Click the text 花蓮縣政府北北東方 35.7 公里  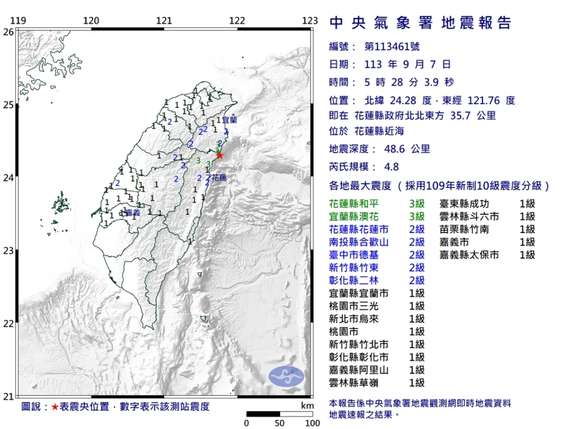425,116
